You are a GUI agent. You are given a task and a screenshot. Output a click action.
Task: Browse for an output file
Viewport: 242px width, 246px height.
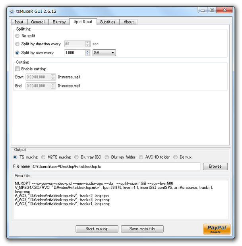(215, 166)
